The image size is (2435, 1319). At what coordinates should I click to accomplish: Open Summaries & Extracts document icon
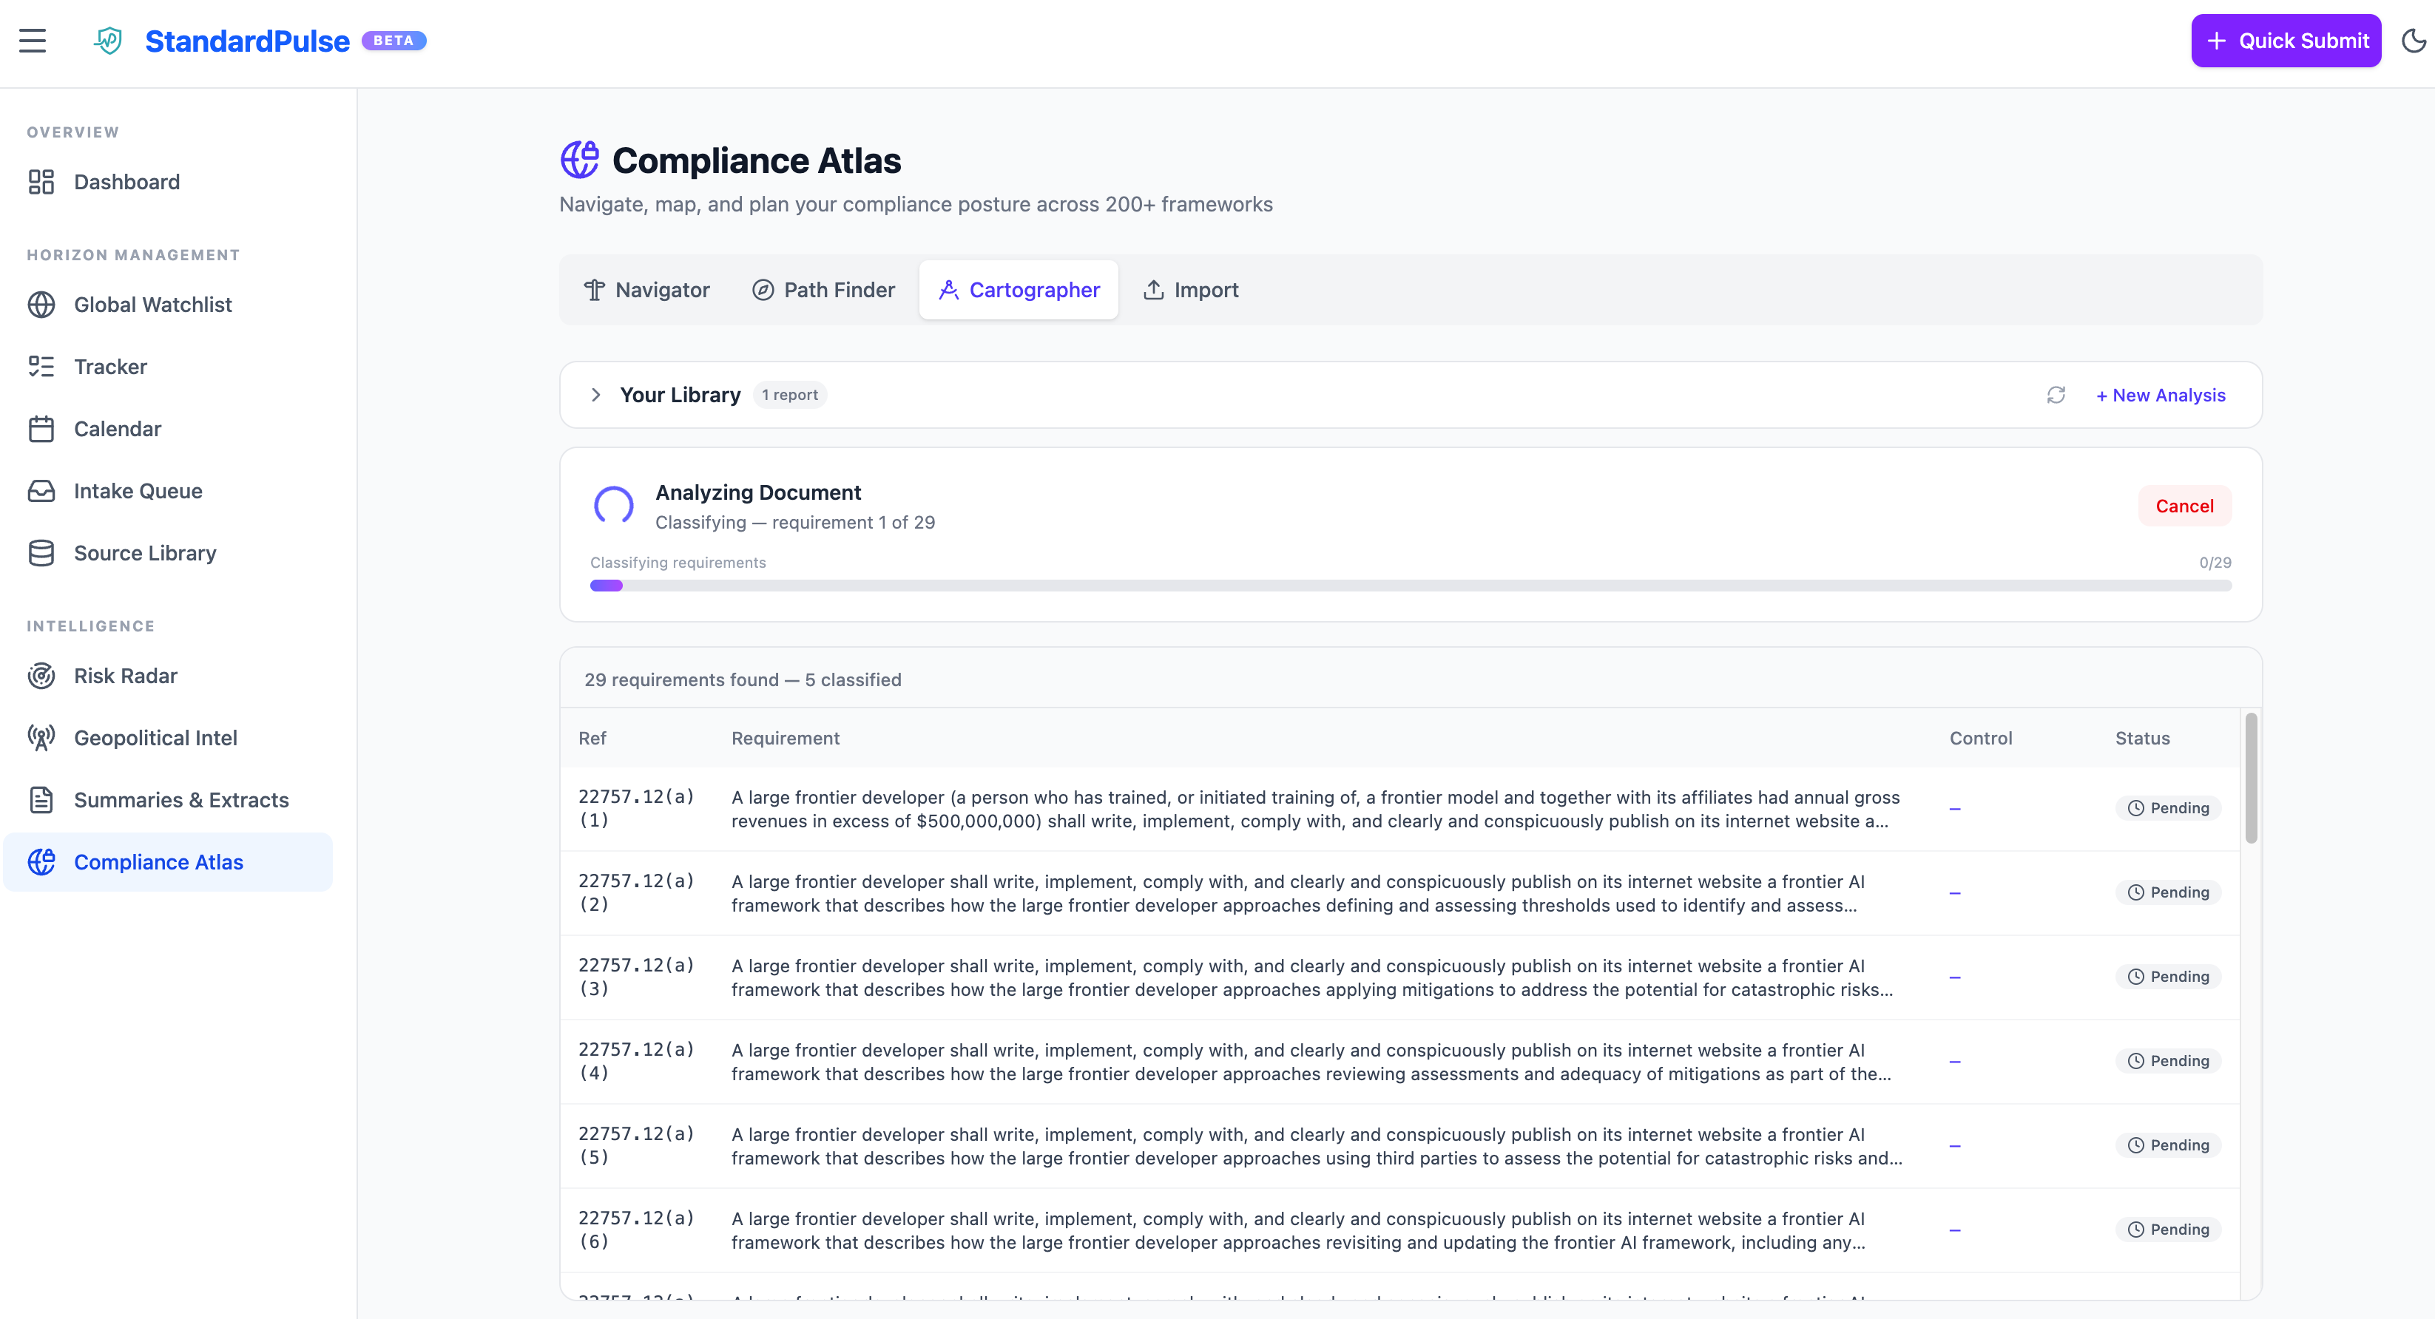pyautogui.click(x=41, y=799)
